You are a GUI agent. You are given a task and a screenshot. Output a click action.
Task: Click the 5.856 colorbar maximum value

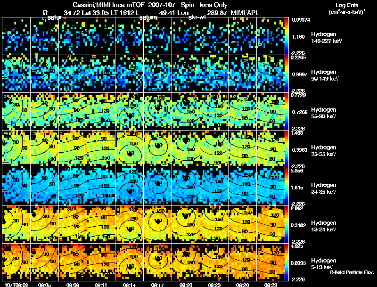click(x=297, y=171)
